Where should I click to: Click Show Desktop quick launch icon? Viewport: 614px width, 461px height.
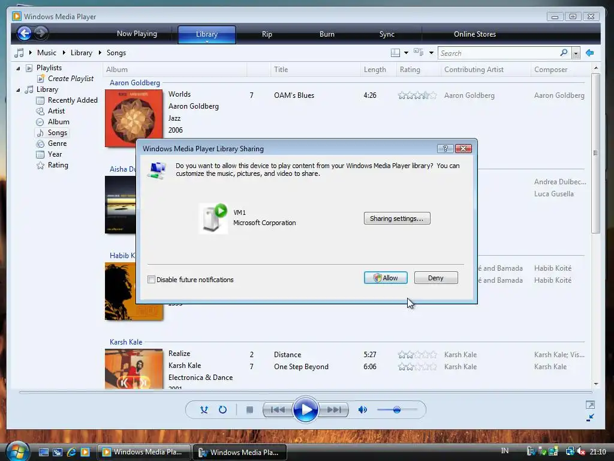pos(43,452)
